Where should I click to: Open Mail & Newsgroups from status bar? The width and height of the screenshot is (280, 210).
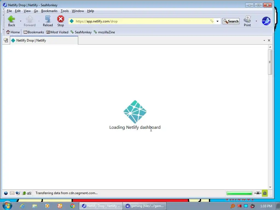[x=12, y=193]
